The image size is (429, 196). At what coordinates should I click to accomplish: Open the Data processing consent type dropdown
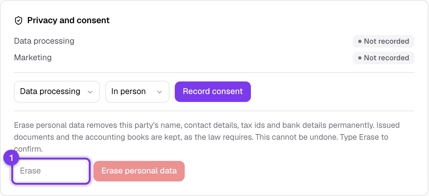(57, 92)
